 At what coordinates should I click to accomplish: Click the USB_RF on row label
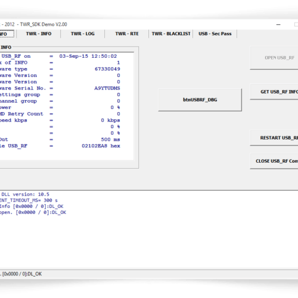coord(15,56)
